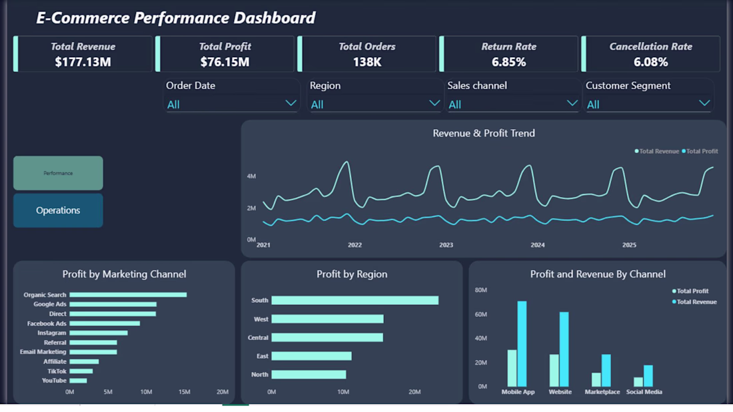Select the Affiliate bar

pos(84,361)
